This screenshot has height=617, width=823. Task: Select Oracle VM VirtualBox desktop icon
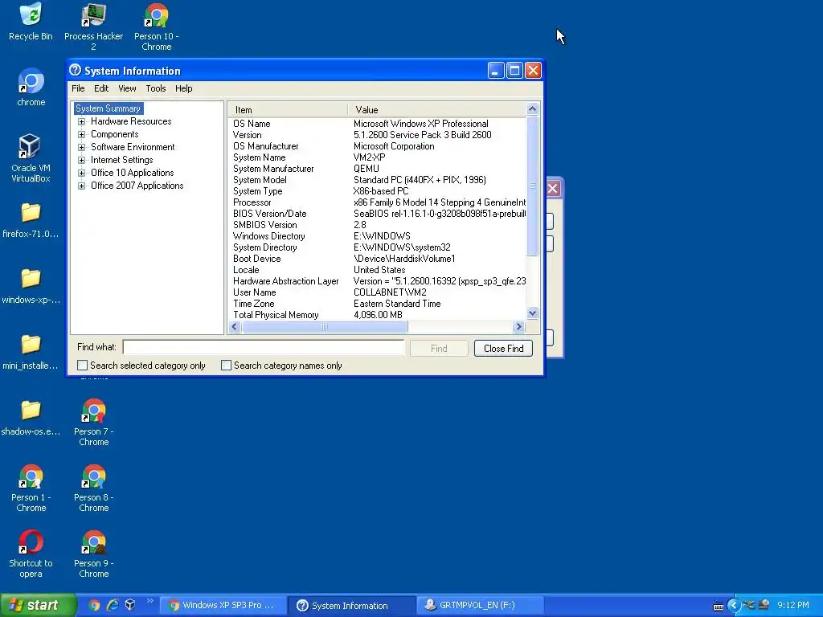tap(31, 157)
